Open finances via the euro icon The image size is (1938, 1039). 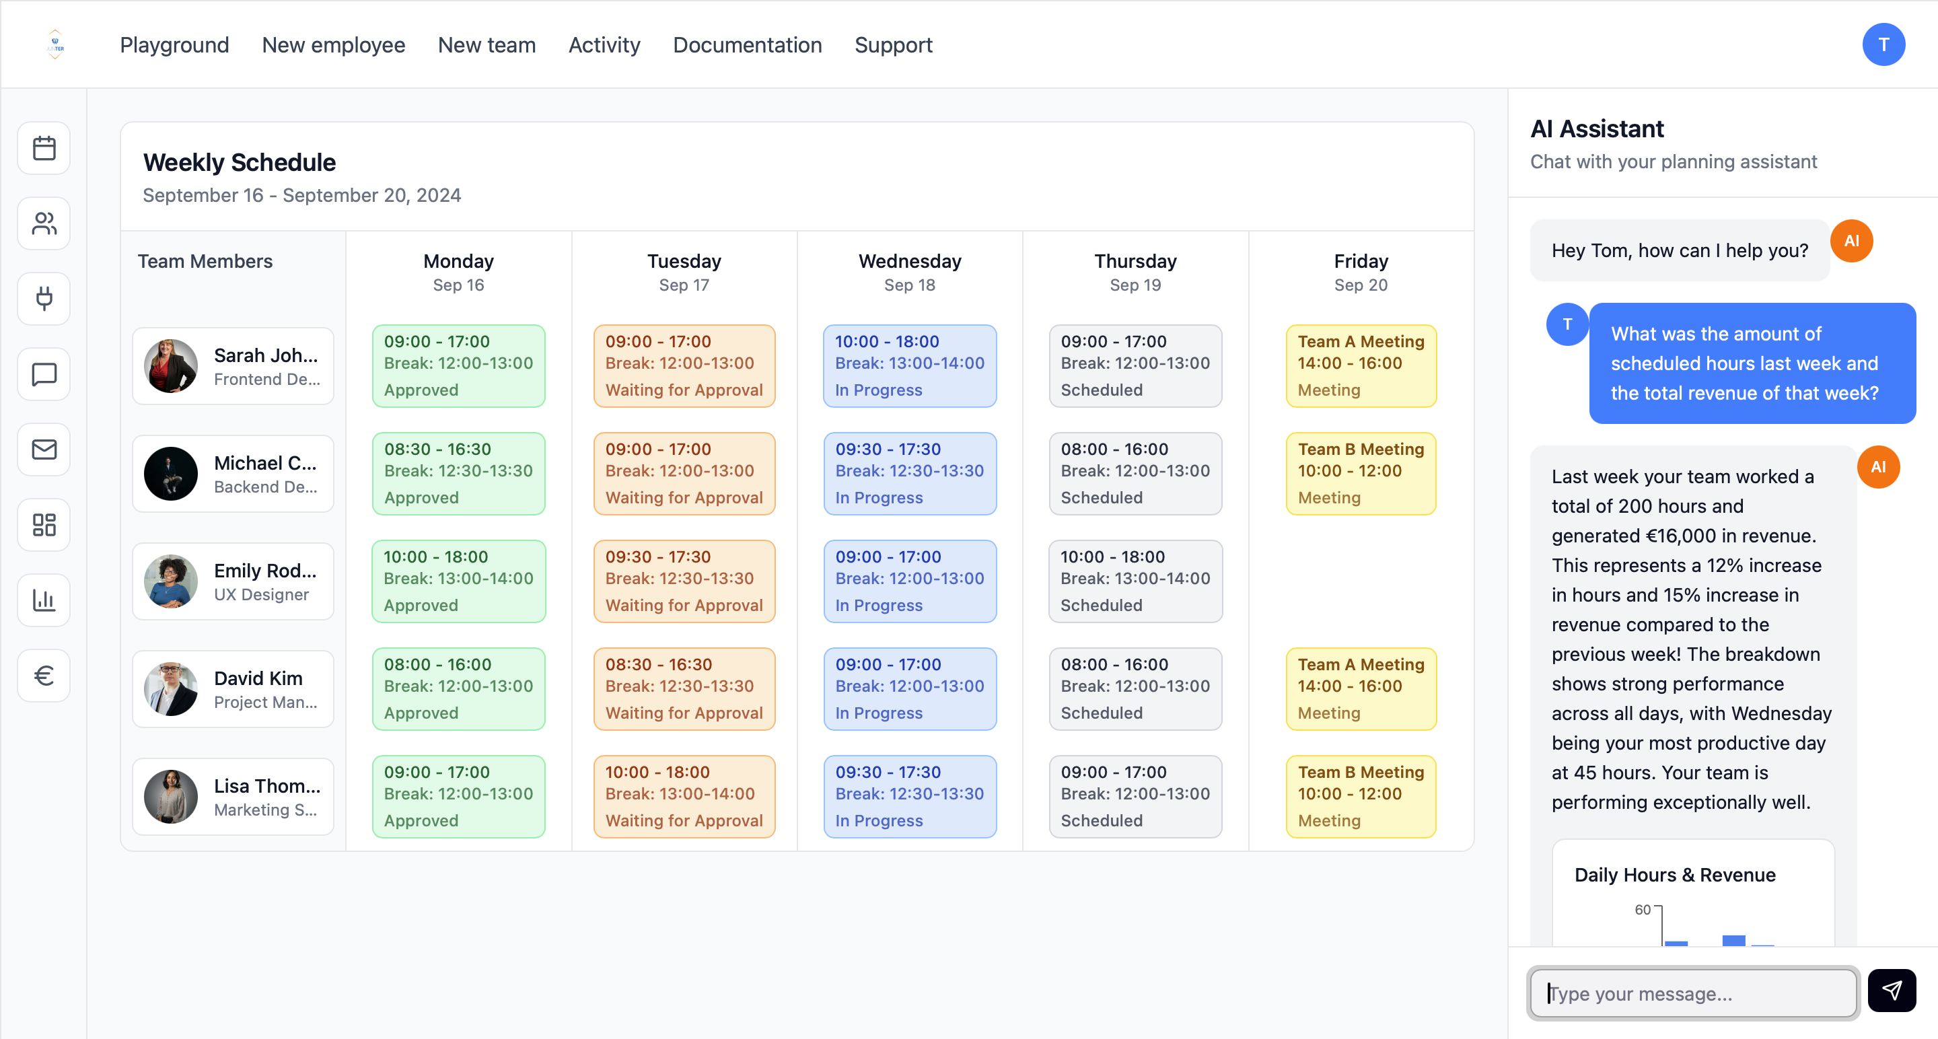click(43, 675)
